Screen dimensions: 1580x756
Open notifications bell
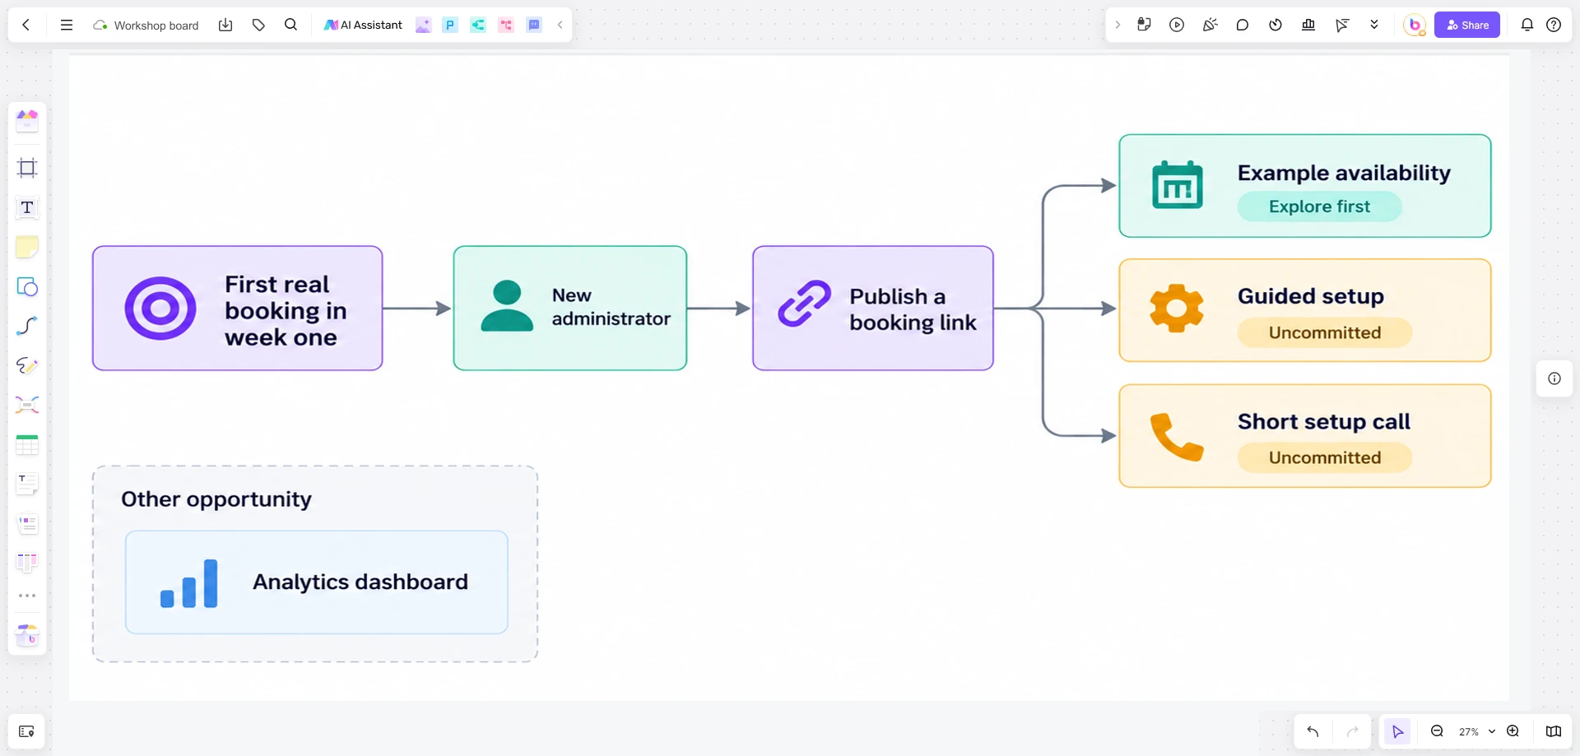(x=1527, y=25)
